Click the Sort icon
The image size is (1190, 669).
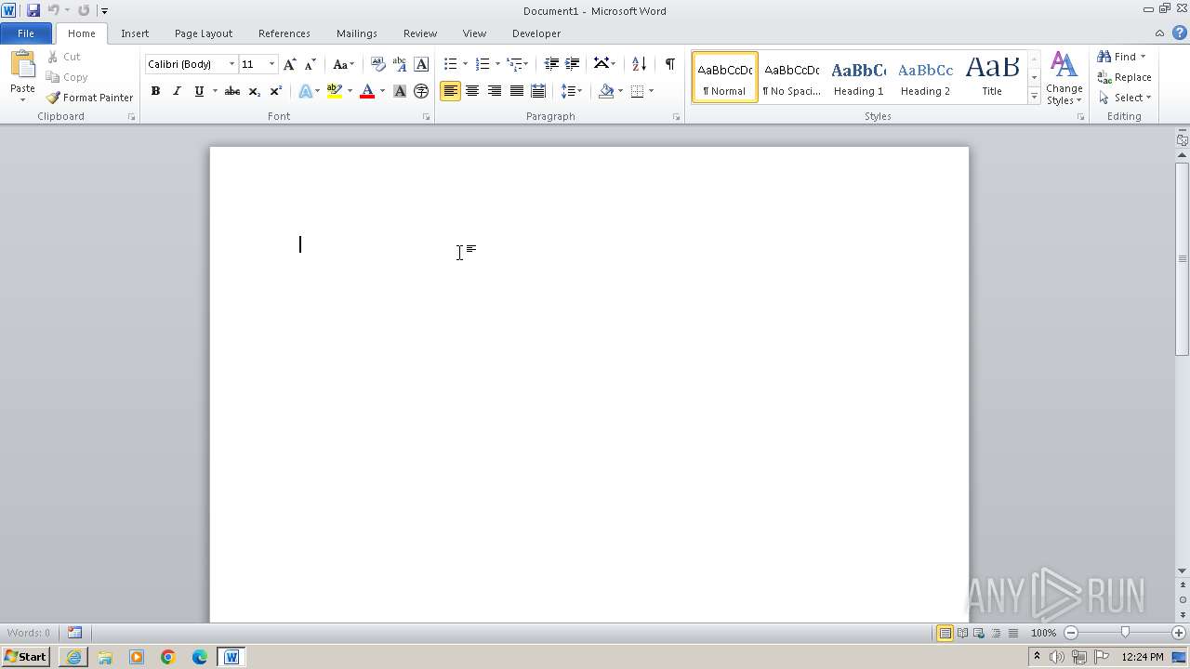tap(639, 64)
